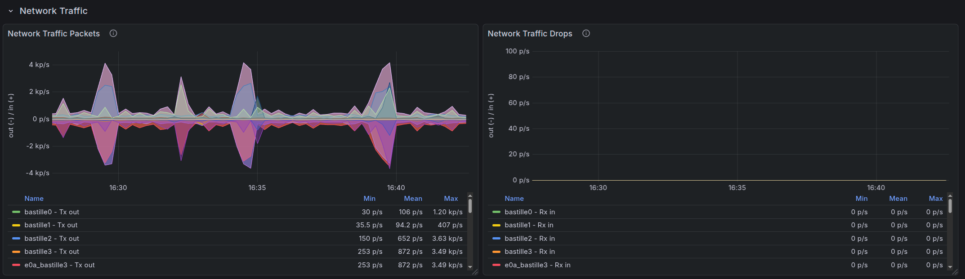The height and width of the screenshot is (279, 965).
Task: Click resize handle of Drops panel corner
Action: (x=955, y=272)
